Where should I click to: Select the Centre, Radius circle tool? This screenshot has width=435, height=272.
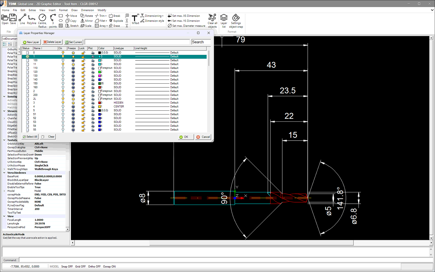click(x=42, y=20)
